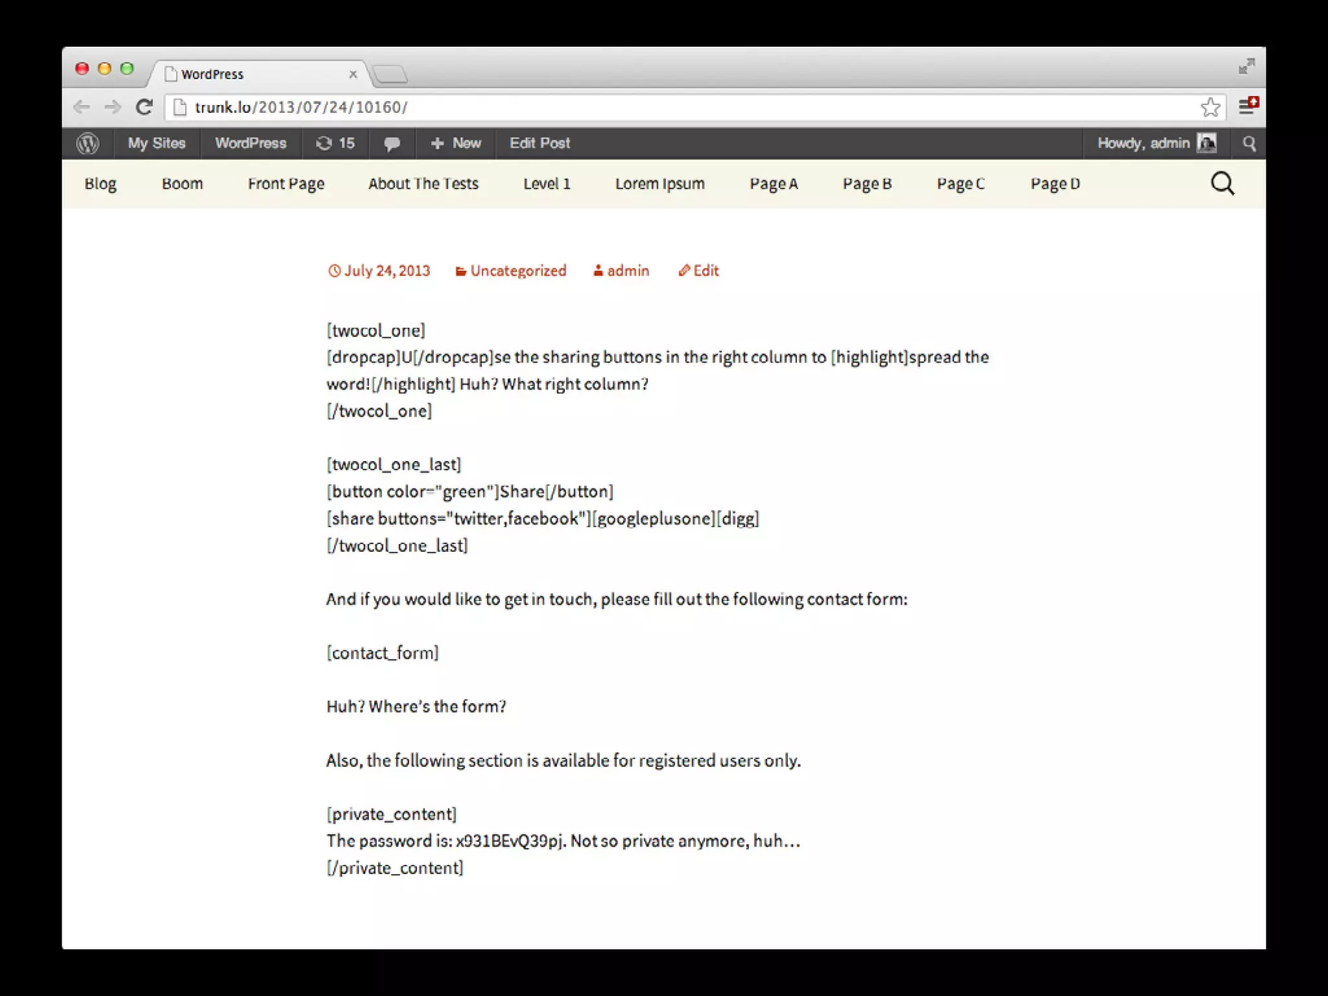Image resolution: width=1328 pixels, height=996 pixels.
Task: Bookmark page with the star icon
Action: coord(1210,107)
